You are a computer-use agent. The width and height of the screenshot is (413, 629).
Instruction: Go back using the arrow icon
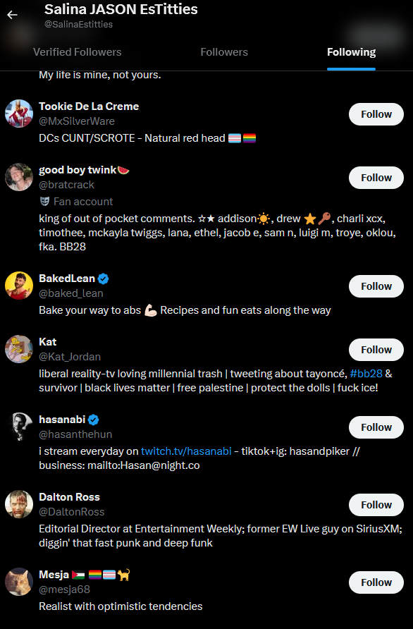click(12, 15)
